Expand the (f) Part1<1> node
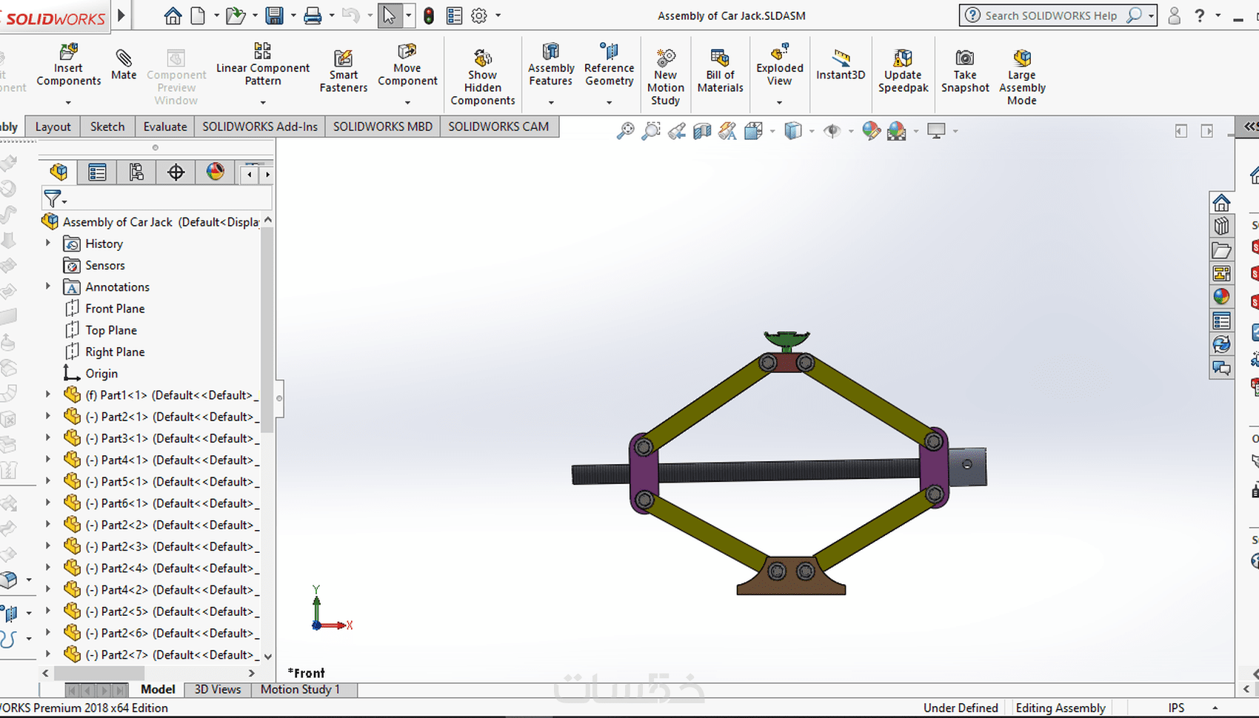 [48, 395]
